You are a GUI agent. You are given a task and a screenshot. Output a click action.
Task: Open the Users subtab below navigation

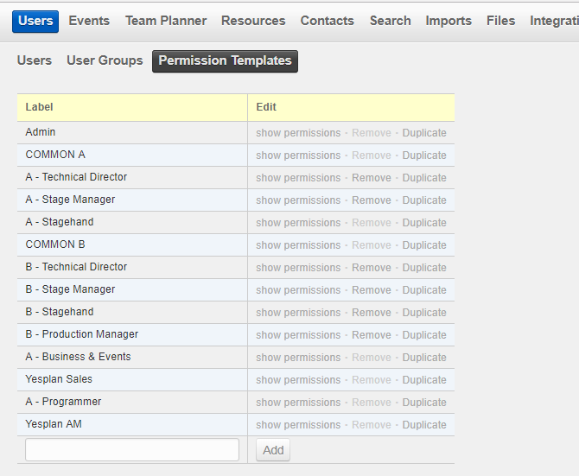[x=35, y=60]
